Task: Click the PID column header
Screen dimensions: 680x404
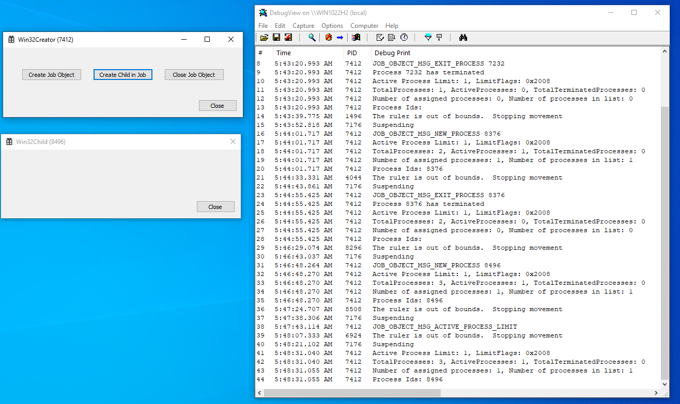Action: [x=358, y=53]
